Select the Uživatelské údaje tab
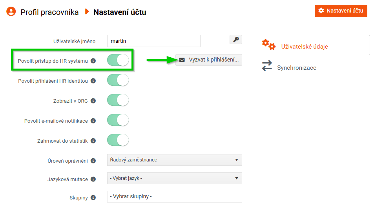This screenshot has height=203, width=374. 304,46
